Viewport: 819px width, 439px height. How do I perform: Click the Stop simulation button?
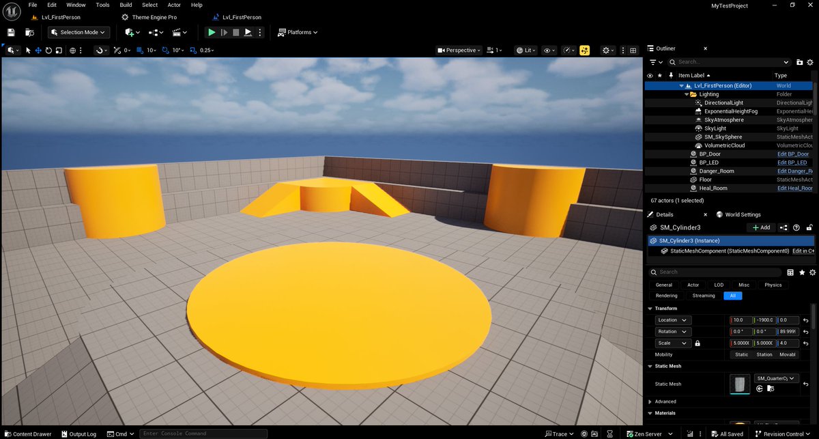tap(236, 32)
